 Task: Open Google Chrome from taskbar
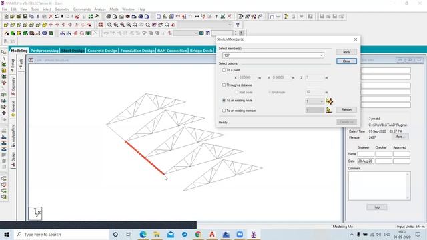[198, 234]
